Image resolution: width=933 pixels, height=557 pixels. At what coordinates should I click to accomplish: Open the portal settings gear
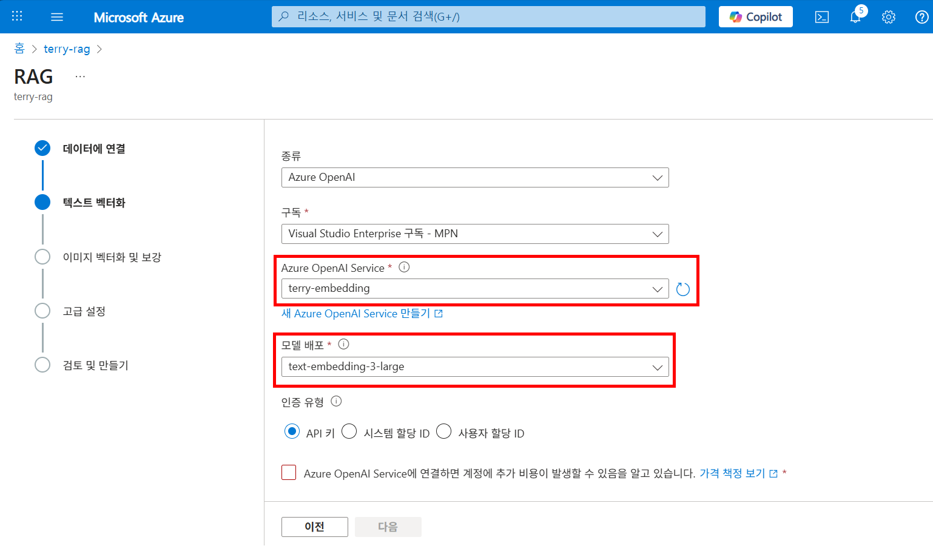click(x=888, y=16)
